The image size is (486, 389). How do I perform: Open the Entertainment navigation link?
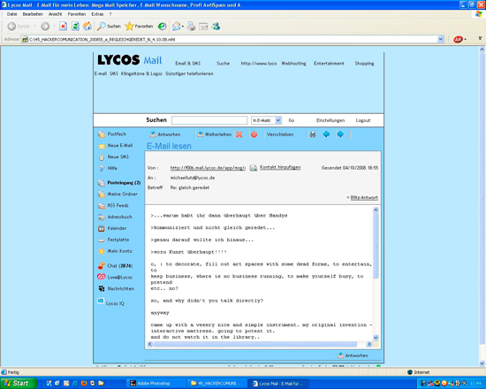(329, 64)
